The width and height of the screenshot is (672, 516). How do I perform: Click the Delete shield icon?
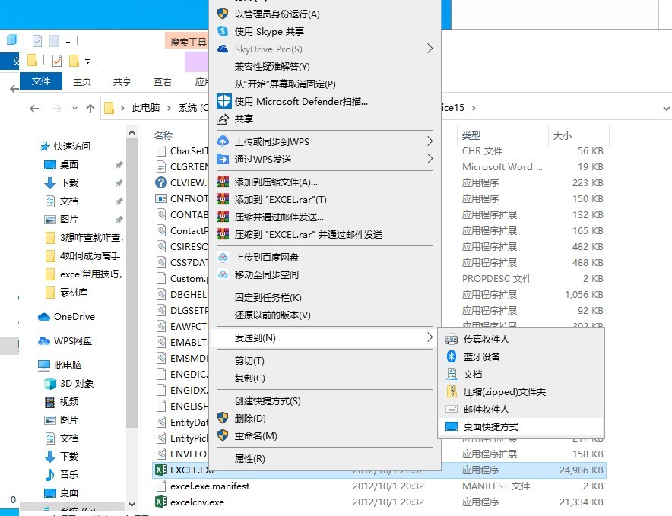click(x=223, y=418)
